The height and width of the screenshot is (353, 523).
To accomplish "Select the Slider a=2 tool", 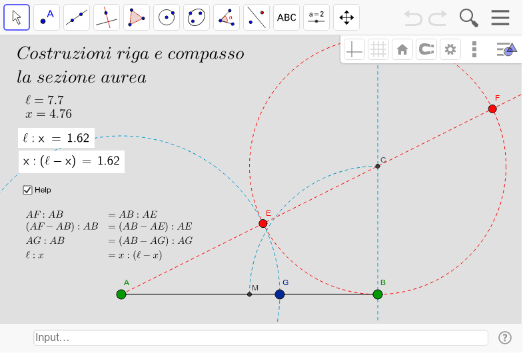I will [316, 17].
